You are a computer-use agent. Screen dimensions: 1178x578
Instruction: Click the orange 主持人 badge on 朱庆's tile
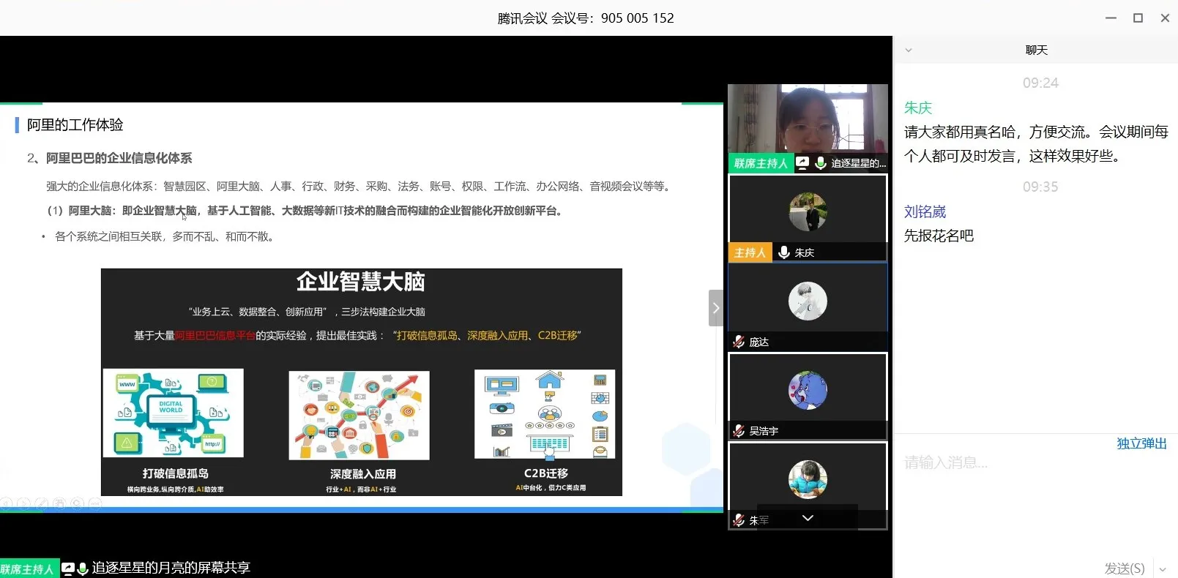pos(750,252)
